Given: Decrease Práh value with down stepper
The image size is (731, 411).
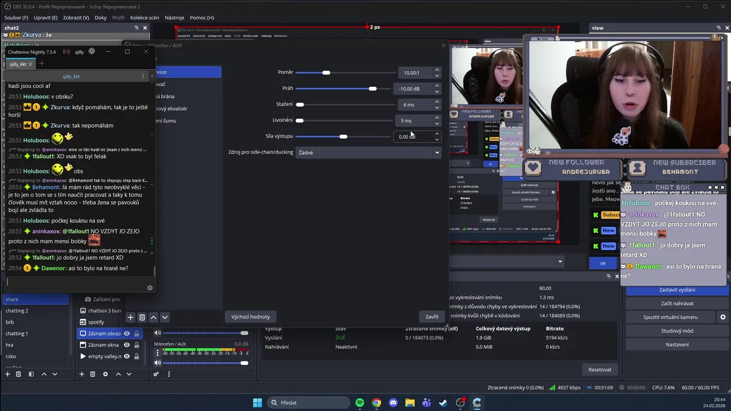Looking at the screenshot, I should (x=437, y=91).
